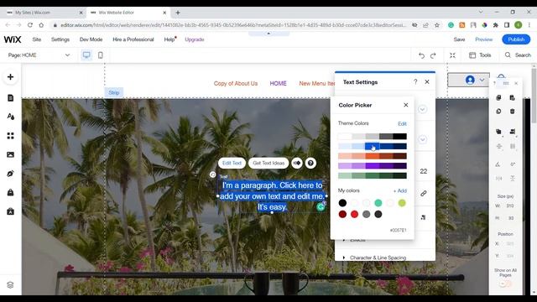Select the black swatch in My colors
Viewport: 537px width, 302px height.
click(x=342, y=203)
